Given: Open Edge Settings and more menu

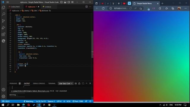Looking at the screenshot, I should point(186,8).
